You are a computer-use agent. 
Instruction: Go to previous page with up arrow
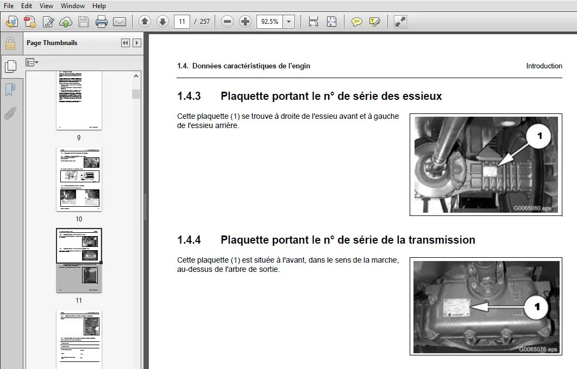pyautogui.click(x=145, y=22)
